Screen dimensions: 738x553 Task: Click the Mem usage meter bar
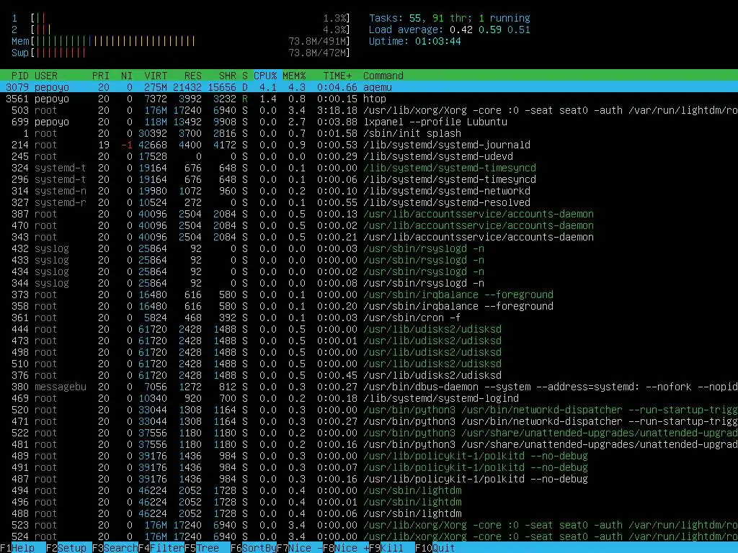click(181, 41)
